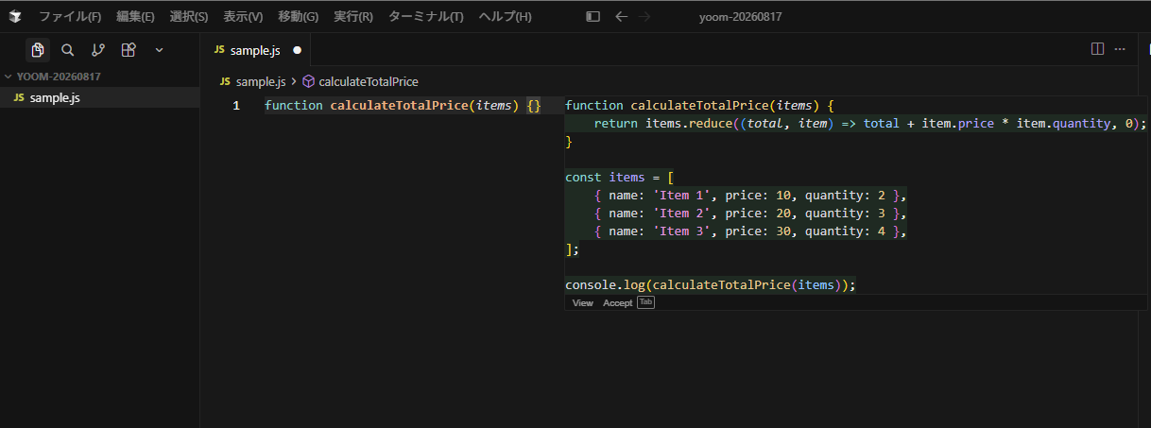Screen dimensions: 1151x428
Task: Click calculateTotalPrice breadcrumb symbol
Action: click(x=369, y=82)
